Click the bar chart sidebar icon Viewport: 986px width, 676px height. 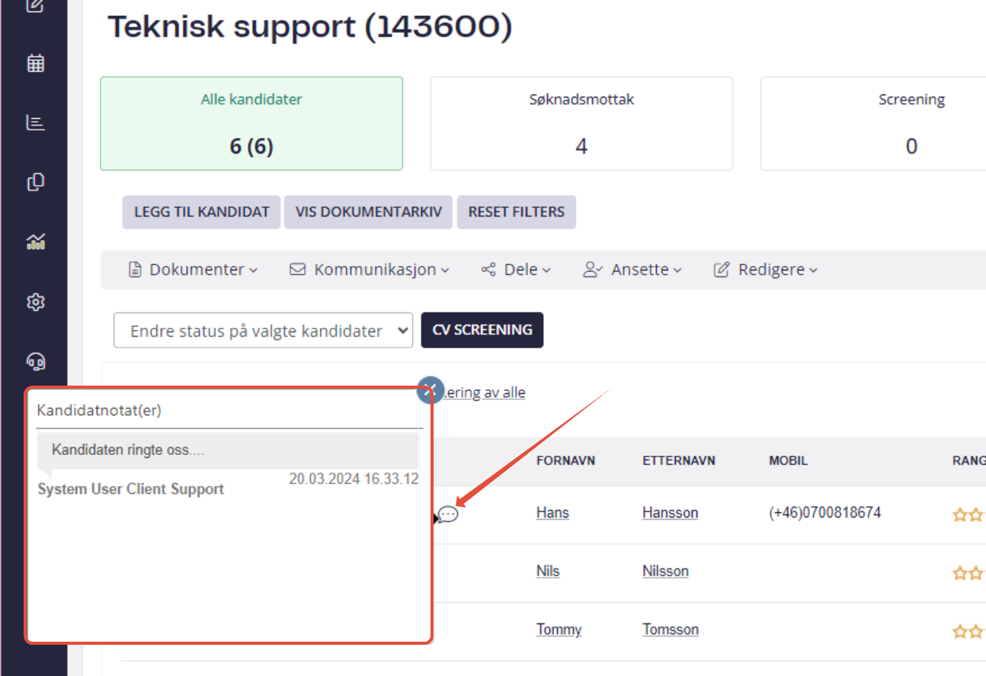[x=35, y=123]
